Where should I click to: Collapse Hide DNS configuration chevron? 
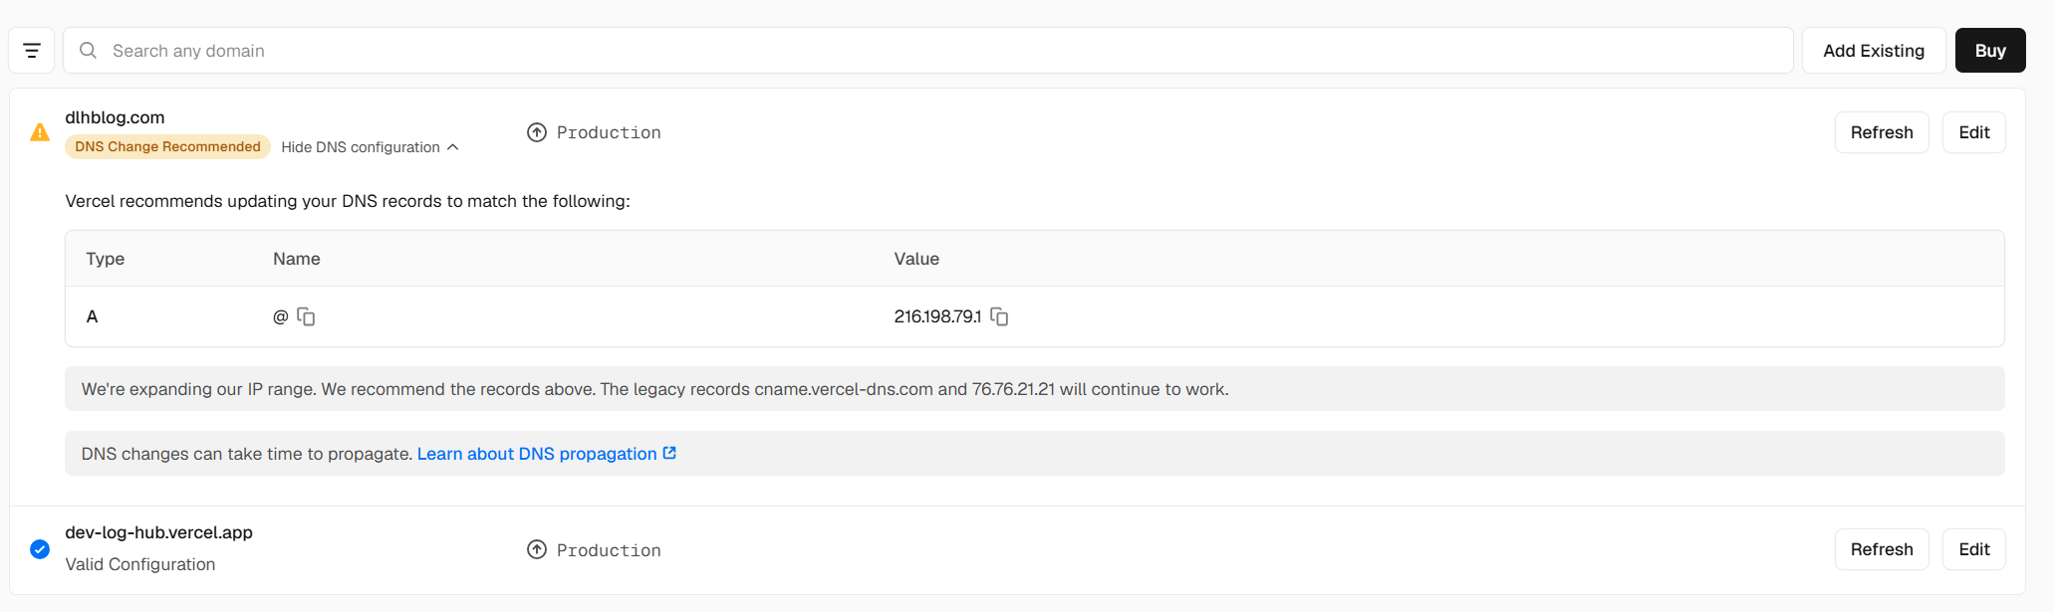(x=453, y=147)
